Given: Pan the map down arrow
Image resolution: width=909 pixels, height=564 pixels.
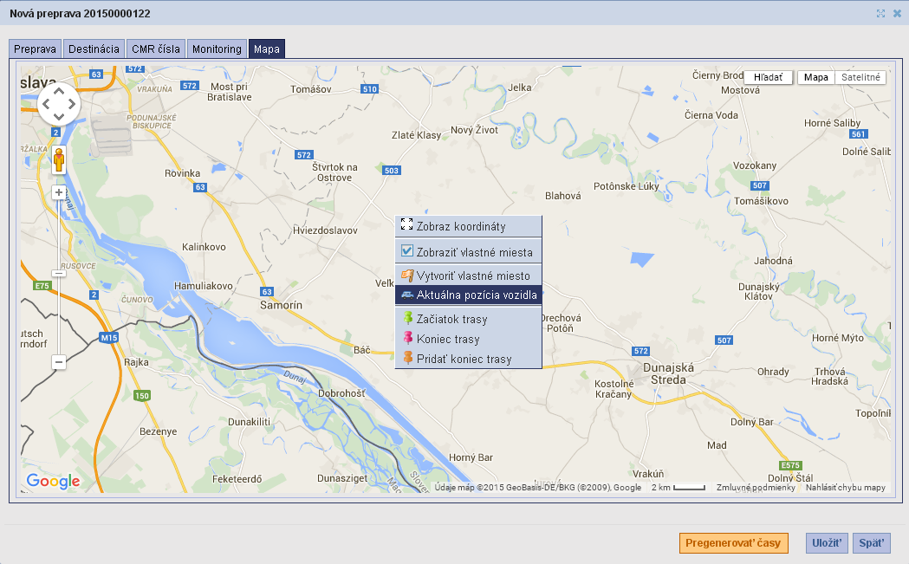Looking at the screenshot, I should [x=59, y=117].
